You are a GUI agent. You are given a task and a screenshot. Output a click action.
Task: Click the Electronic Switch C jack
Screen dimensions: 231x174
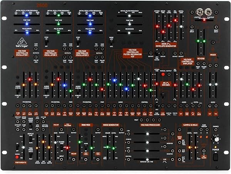coord(204,151)
